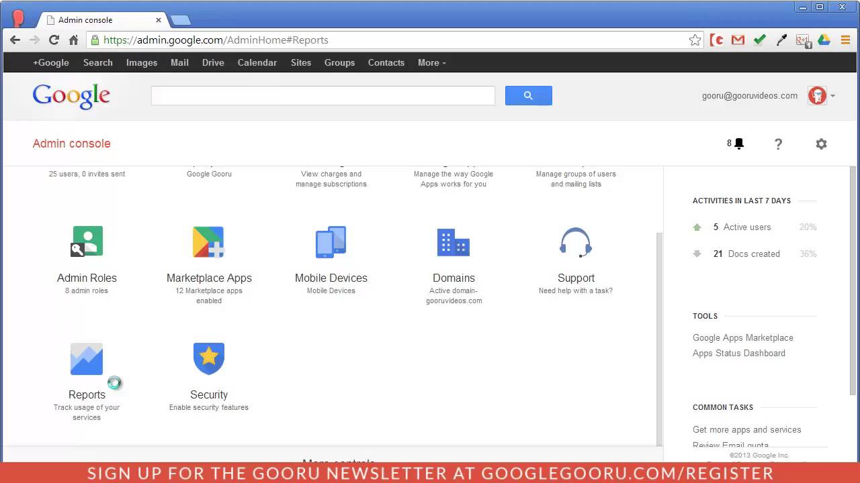The height and width of the screenshot is (483, 860).
Task: Open the Admin Roles icon
Action: [87, 242]
